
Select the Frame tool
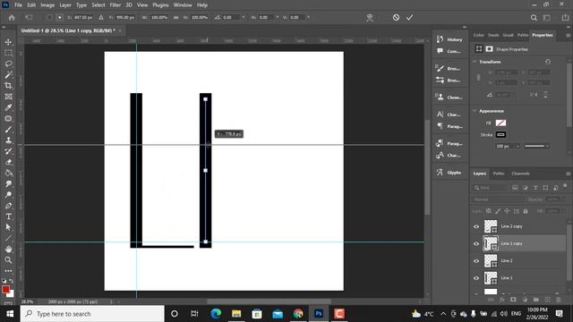8,97
